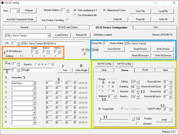Adjust the BounceDown spinner arrows
This screenshot has width=179, height=135.
coord(170,82)
